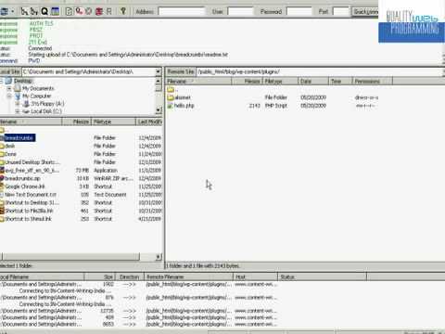Image resolution: width=445 pixels, height=334 pixels.
Task: Click the queue Direction column header
Action: tap(130, 276)
